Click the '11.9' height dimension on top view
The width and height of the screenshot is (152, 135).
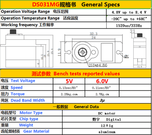(59, 52)
